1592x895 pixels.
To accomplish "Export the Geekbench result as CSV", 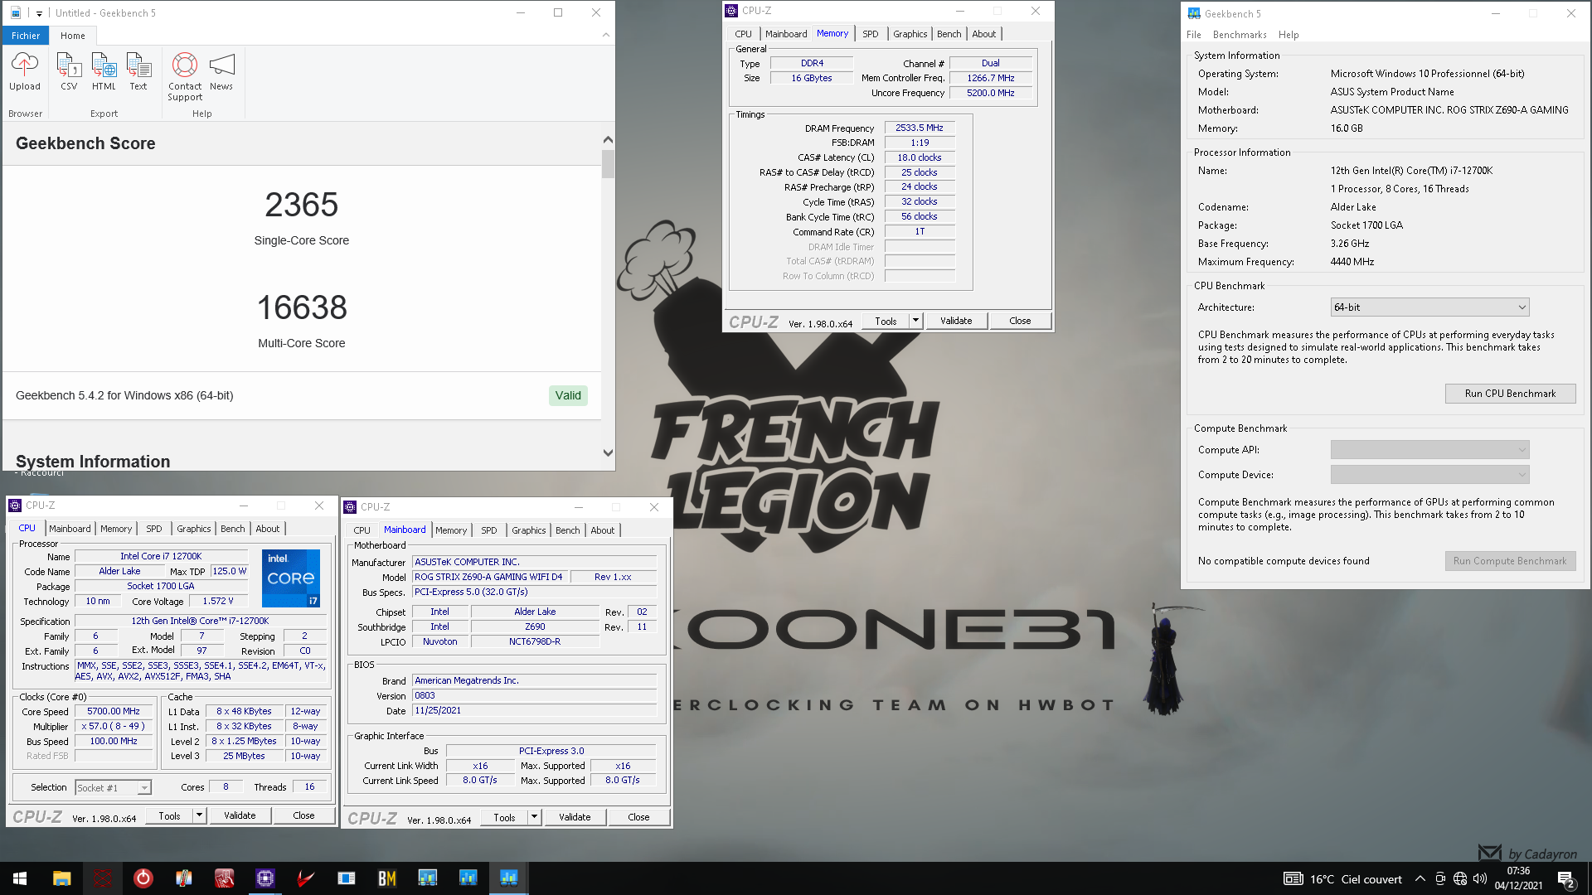I will click(x=69, y=72).
